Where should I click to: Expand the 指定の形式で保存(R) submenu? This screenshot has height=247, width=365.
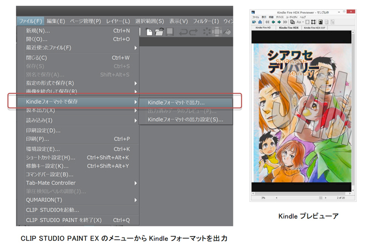point(78,83)
